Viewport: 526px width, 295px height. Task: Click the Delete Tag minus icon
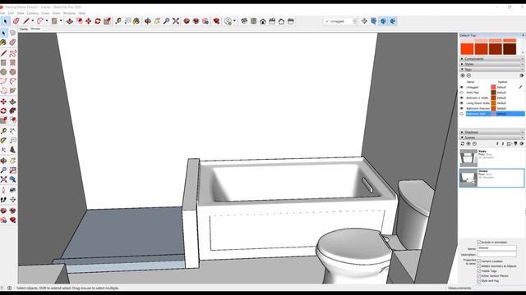(468, 75)
